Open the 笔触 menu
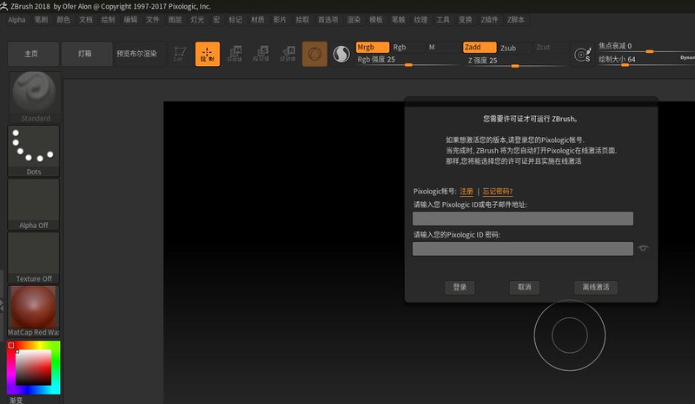 click(x=398, y=20)
